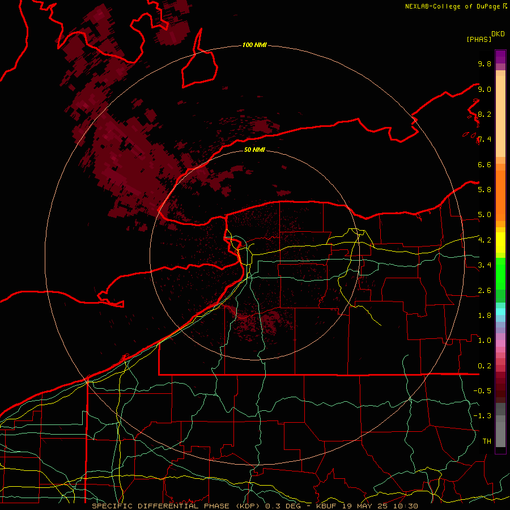510x510 pixels.
Task: Click the 1.0 legend value
Action: (x=484, y=341)
